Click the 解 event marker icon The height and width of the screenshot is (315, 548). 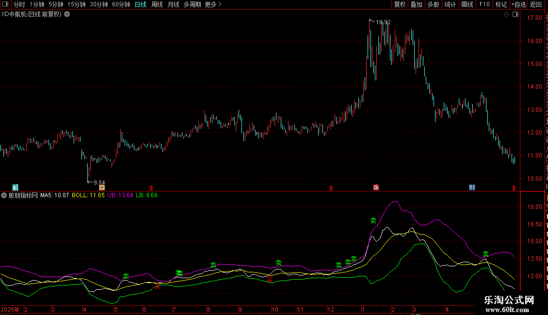click(x=16, y=188)
